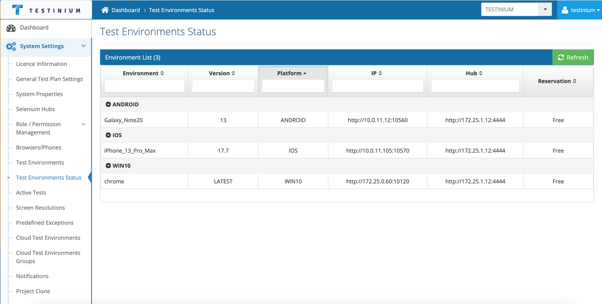The width and height of the screenshot is (602, 304).
Task: Sort by Platform column sort arrow
Action: click(305, 73)
